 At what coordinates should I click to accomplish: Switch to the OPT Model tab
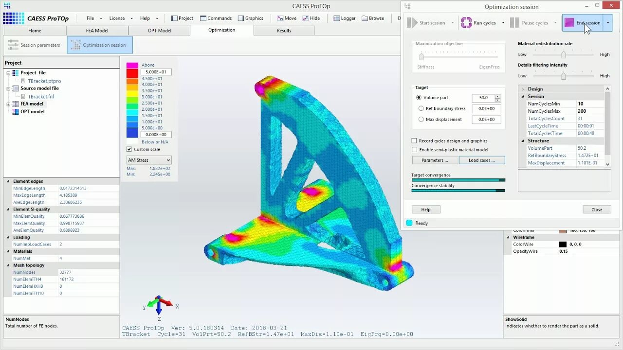tap(160, 31)
